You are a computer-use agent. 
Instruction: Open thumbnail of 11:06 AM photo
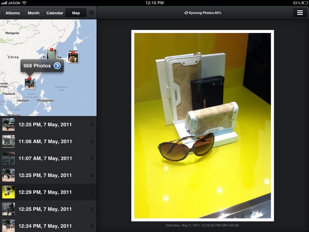click(9, 141)
